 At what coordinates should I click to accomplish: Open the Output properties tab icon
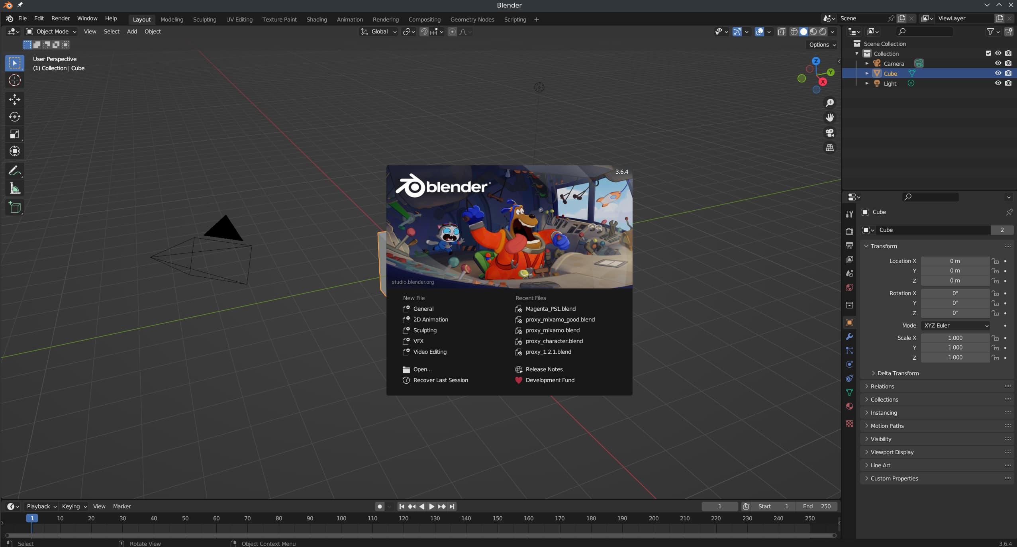(x=849, y=245)
